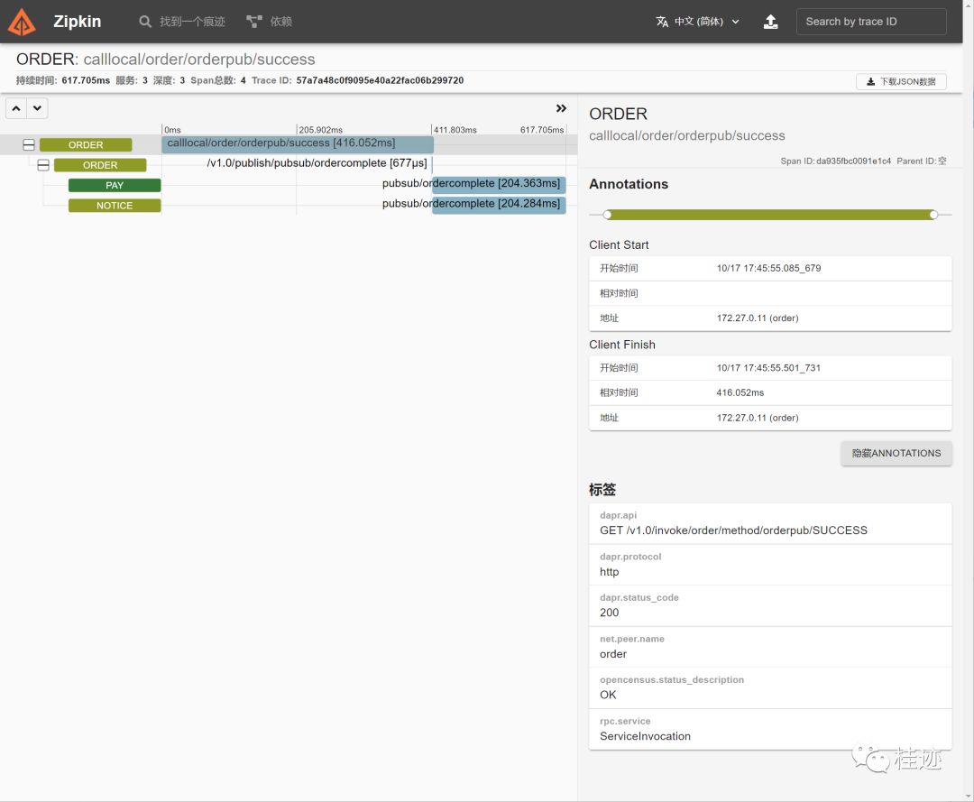The image size is (974, 802).
Task: Select the PAY service label
Action: tap(115, 185)
